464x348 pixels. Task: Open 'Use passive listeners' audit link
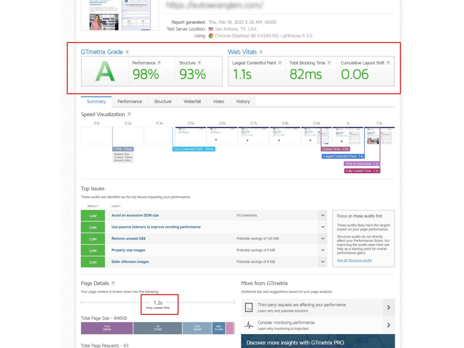click(156, 227)
